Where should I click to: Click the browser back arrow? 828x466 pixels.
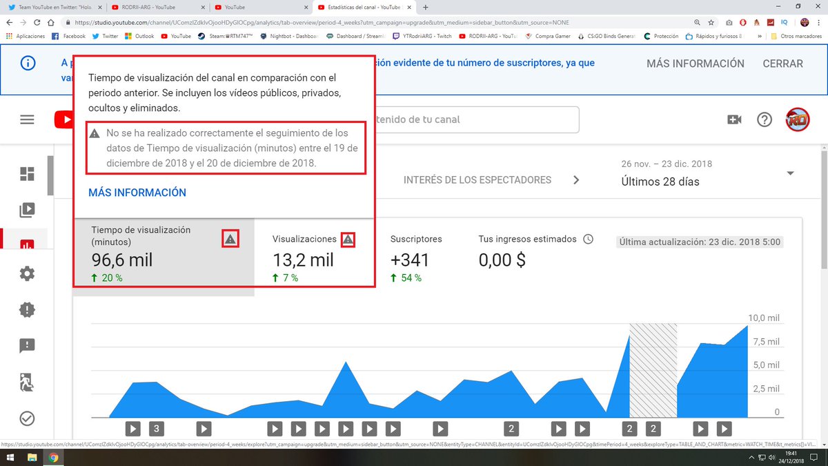(10, 22)
